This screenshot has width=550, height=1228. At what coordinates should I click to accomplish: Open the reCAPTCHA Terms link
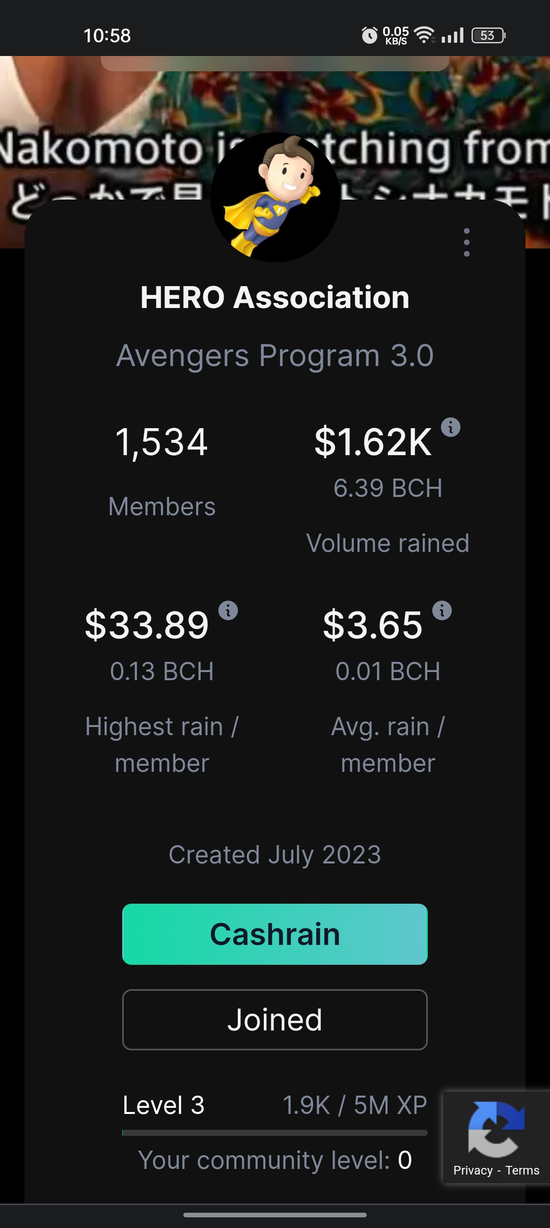click(x=522, y=1170)
